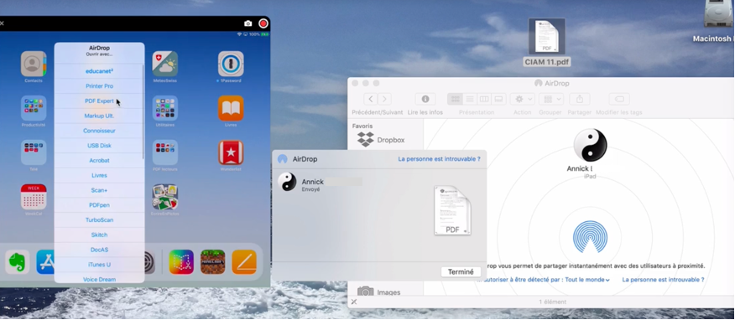Click the red record button
Screen dimensions: 735x320
click(x=263, y=23)
